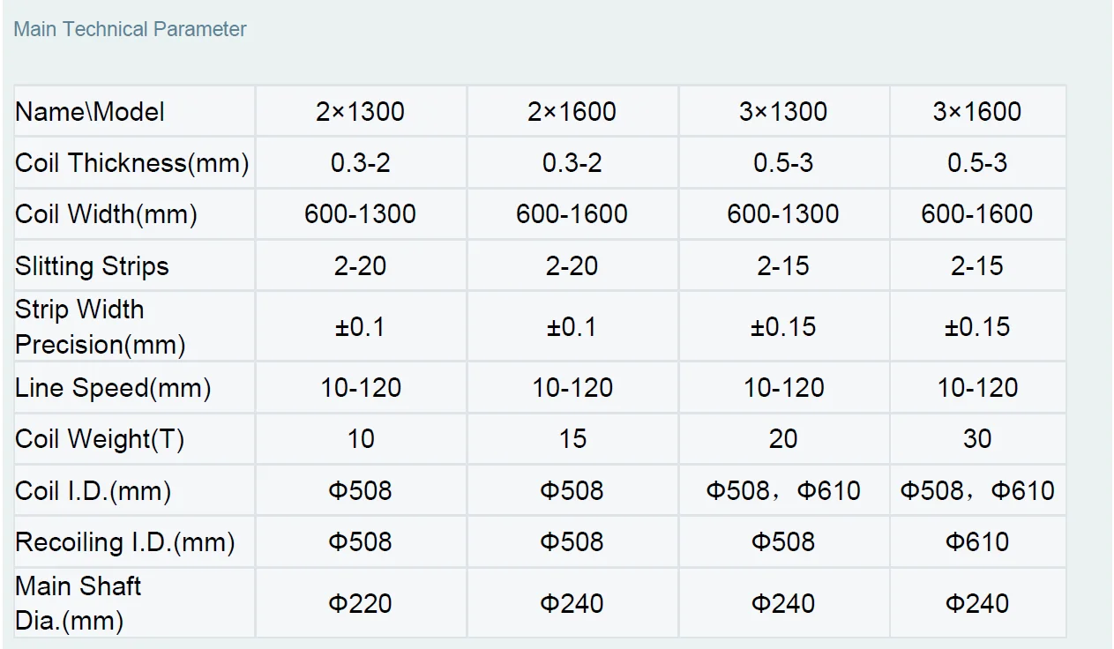This screenshot has width=1114, height=649.
Task: Click the Coil Thickness(mm) row label
Action: [x=132, y=163]
